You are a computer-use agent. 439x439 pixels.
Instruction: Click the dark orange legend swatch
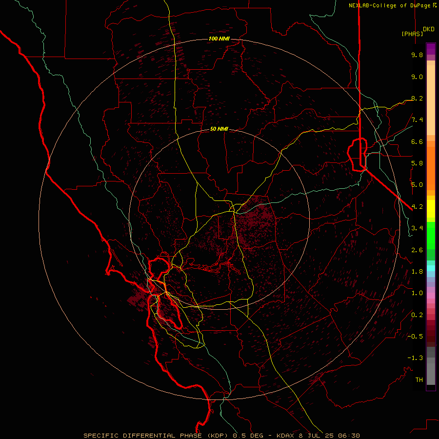pos(431,169)
